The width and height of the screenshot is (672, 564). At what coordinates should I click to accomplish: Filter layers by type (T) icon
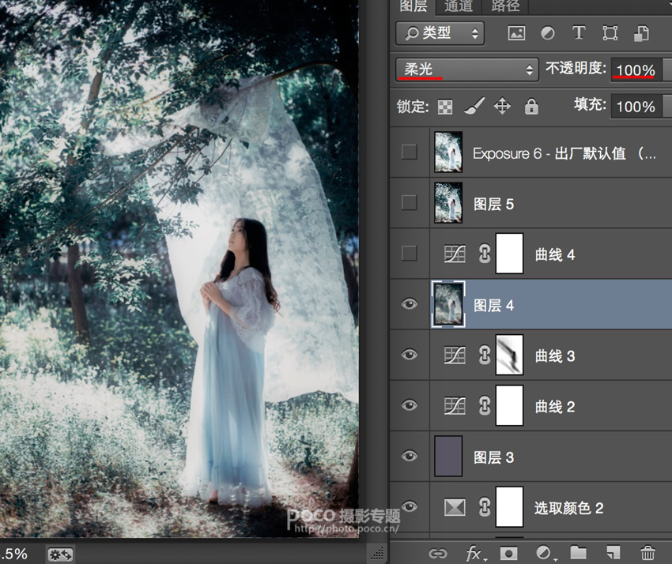point(579,32)
